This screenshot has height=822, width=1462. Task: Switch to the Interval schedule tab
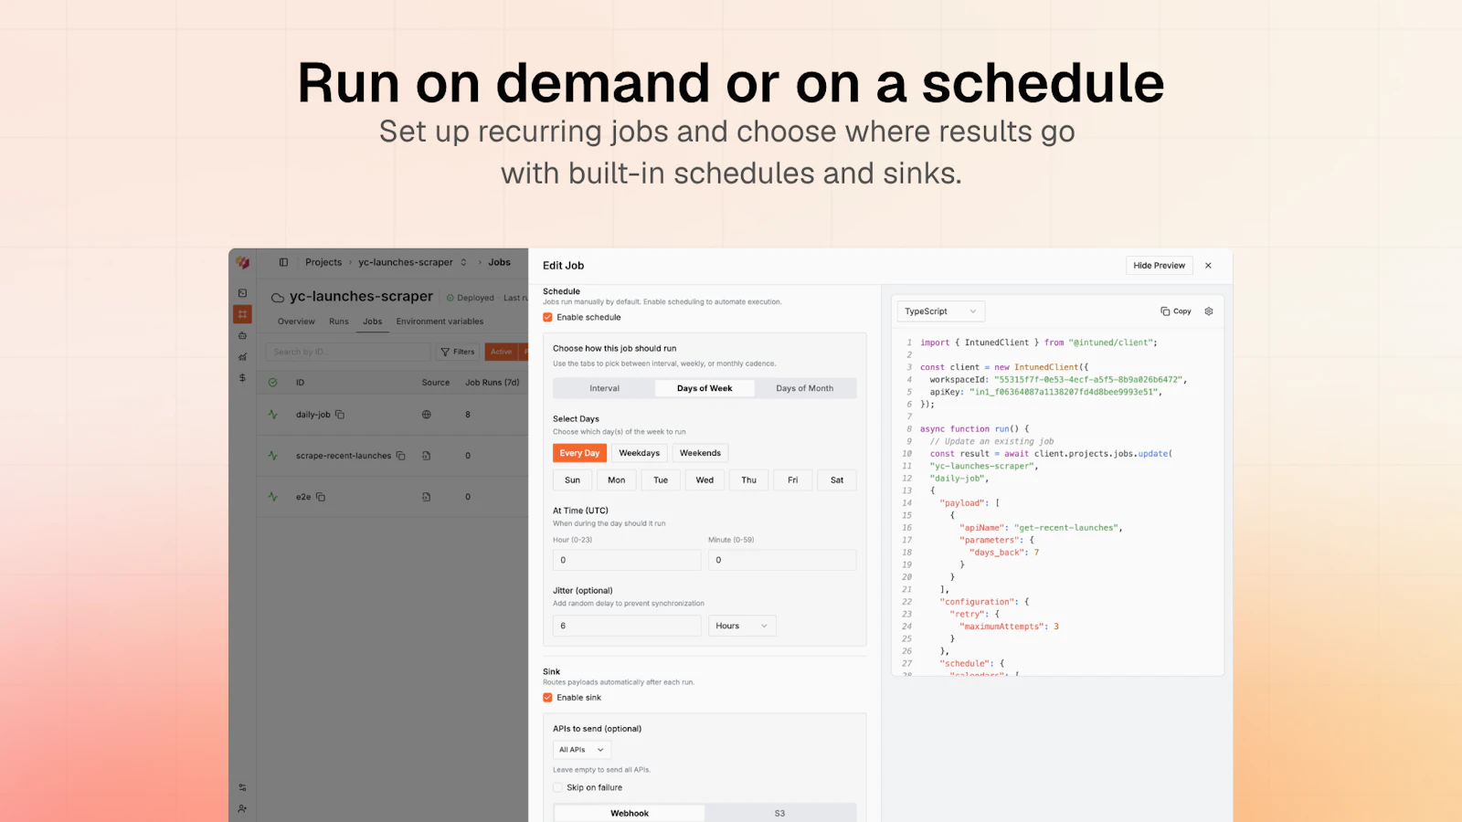[604, 388]
